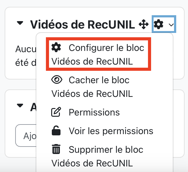Click the input field starting with "Ajo"

tap(25, 136)
